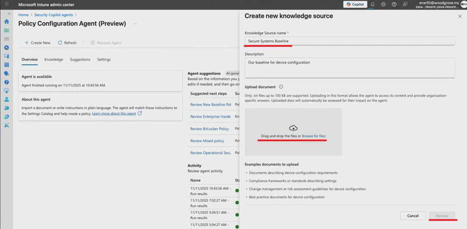Open Endpoint security shield sidebar icon
The height and width of the screenshot is (229, 467).
(x=6, y=73)
